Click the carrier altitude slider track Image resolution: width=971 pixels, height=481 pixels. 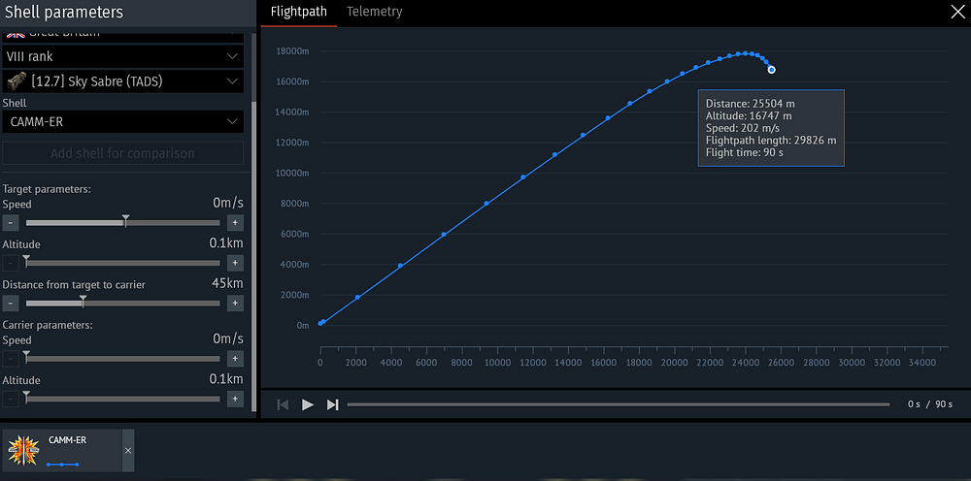pos(122,400)
